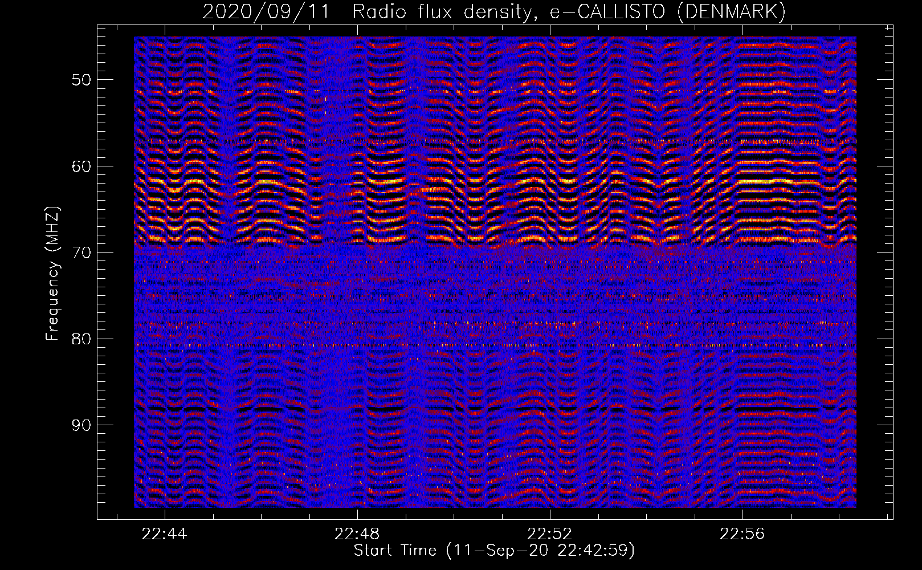This screenshot has width=922, height=570.
Task: Click the 90 frequency tick label
Action: (x=81, y=426)
